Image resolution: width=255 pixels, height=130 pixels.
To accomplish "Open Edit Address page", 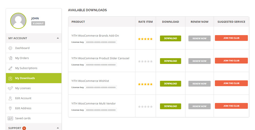I will pyautogui.click(x=34, y=108).
